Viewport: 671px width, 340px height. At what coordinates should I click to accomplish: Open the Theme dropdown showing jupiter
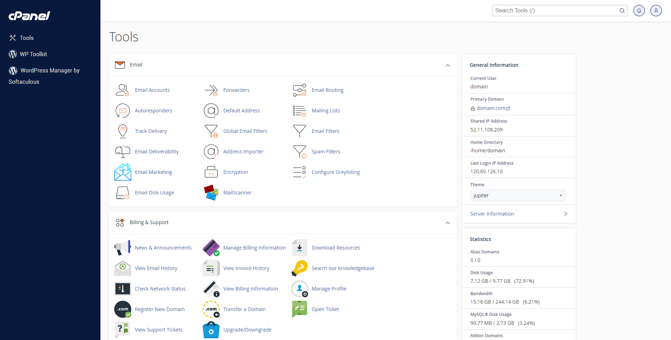[x=517, y=195]
